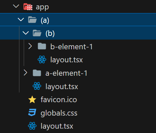Collapse the (a) folder chevron
156x133 pixels.
tap(21, 19)
